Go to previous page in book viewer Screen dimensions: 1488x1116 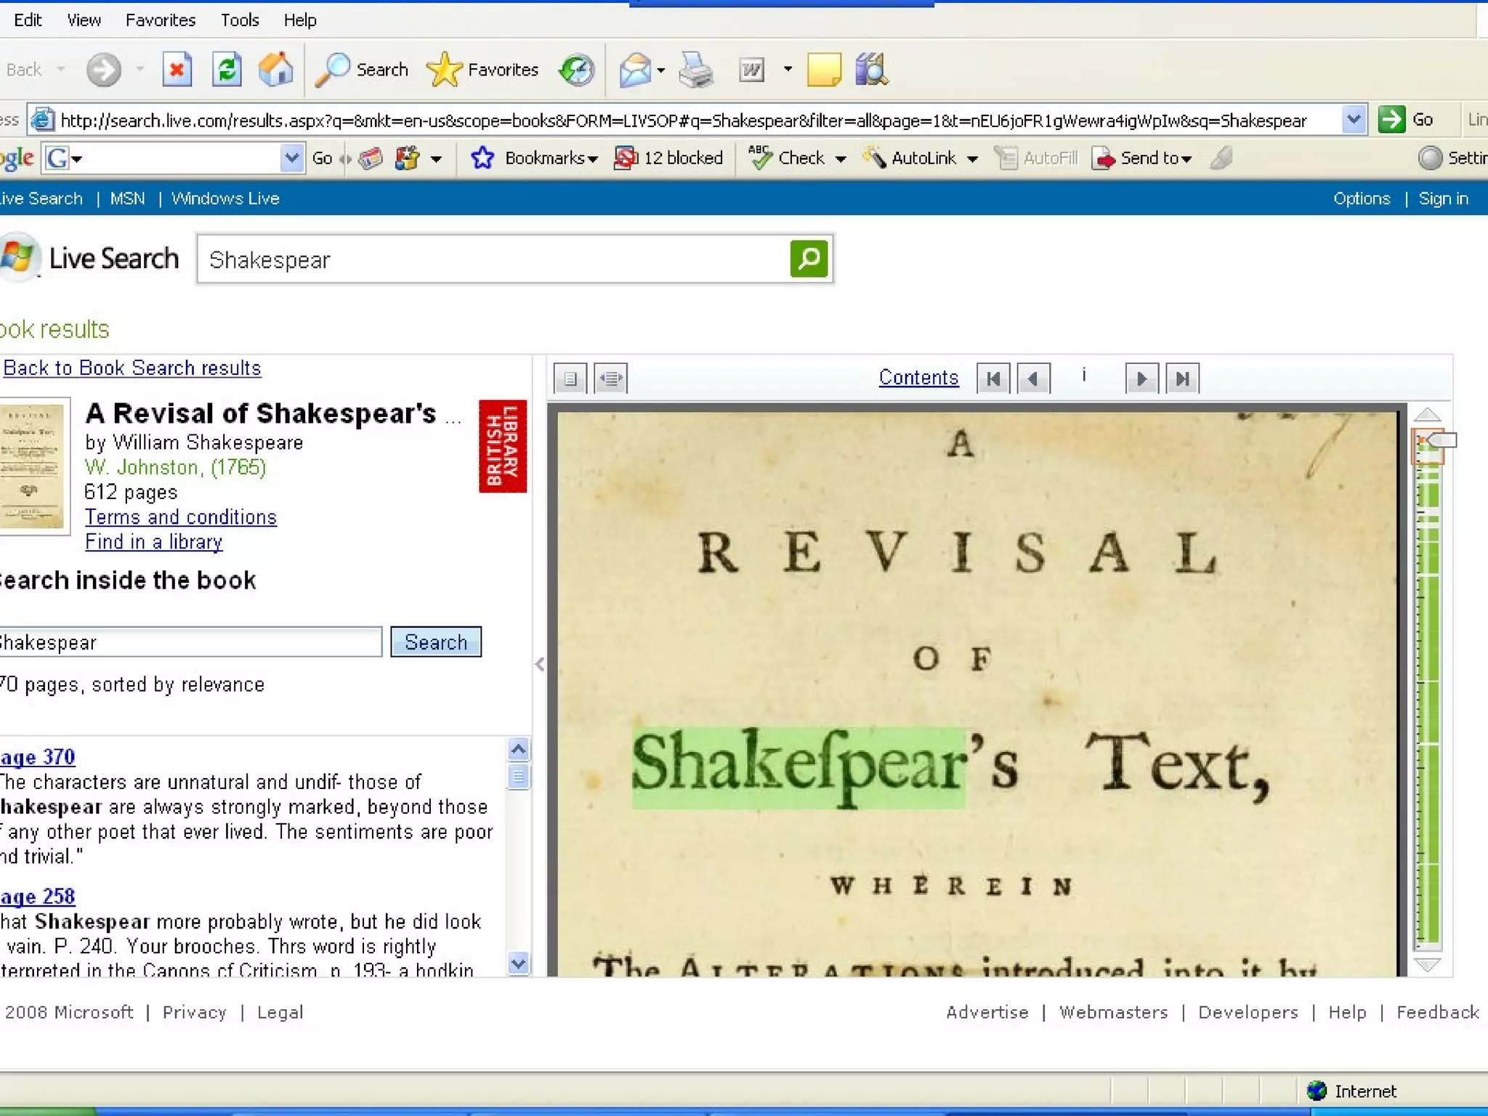[1033, 379]
